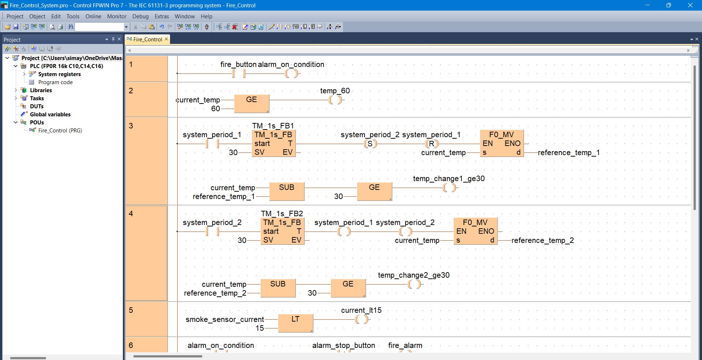The image size is (702, 360).
Task: Click the Paste clipboard icon
Action: point(152,27)
